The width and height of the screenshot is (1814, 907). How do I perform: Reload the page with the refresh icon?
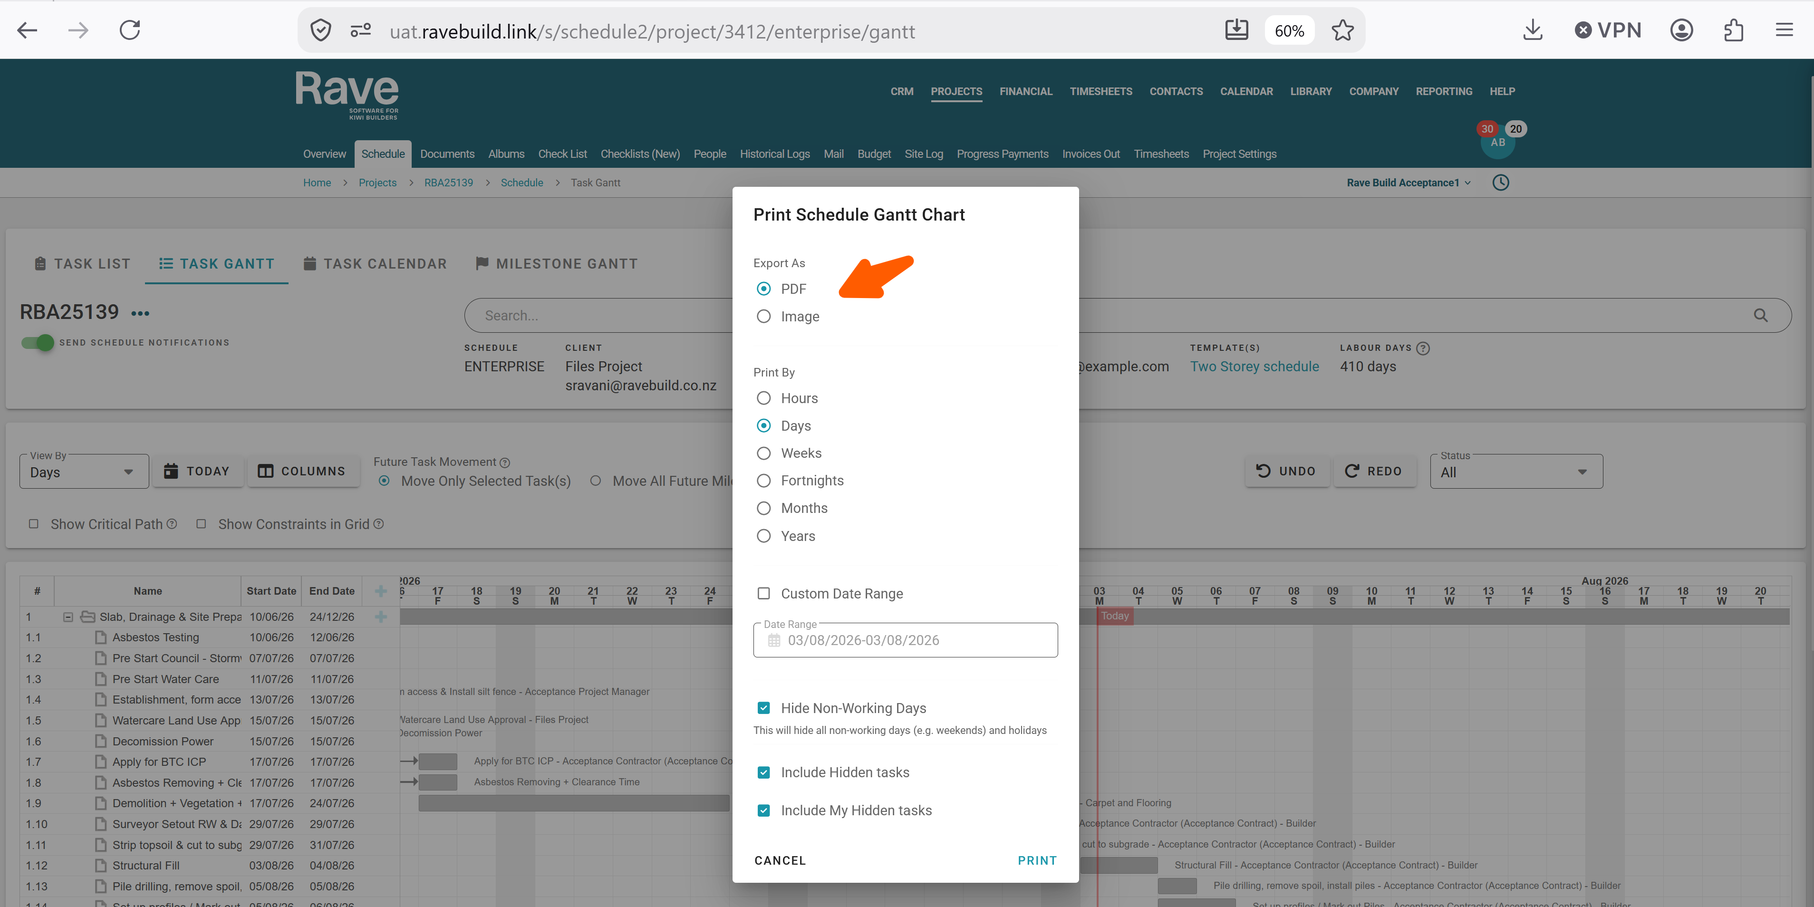(130, 30)
